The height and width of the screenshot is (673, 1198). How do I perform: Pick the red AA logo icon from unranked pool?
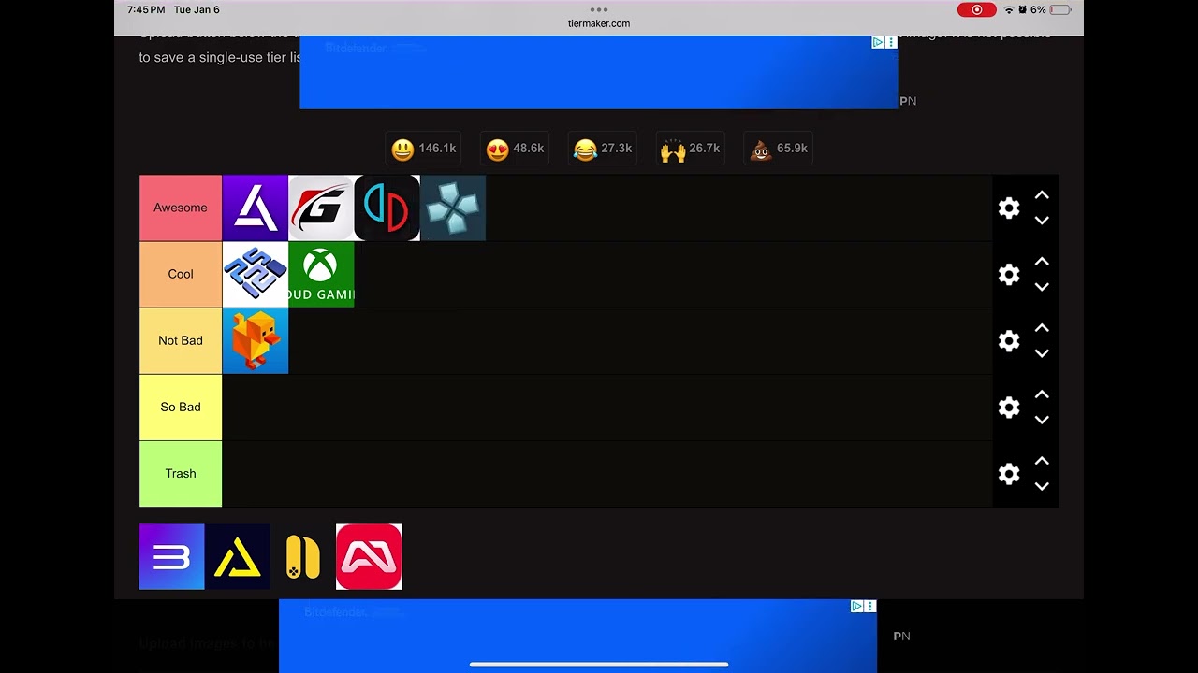tap(369, 557)
